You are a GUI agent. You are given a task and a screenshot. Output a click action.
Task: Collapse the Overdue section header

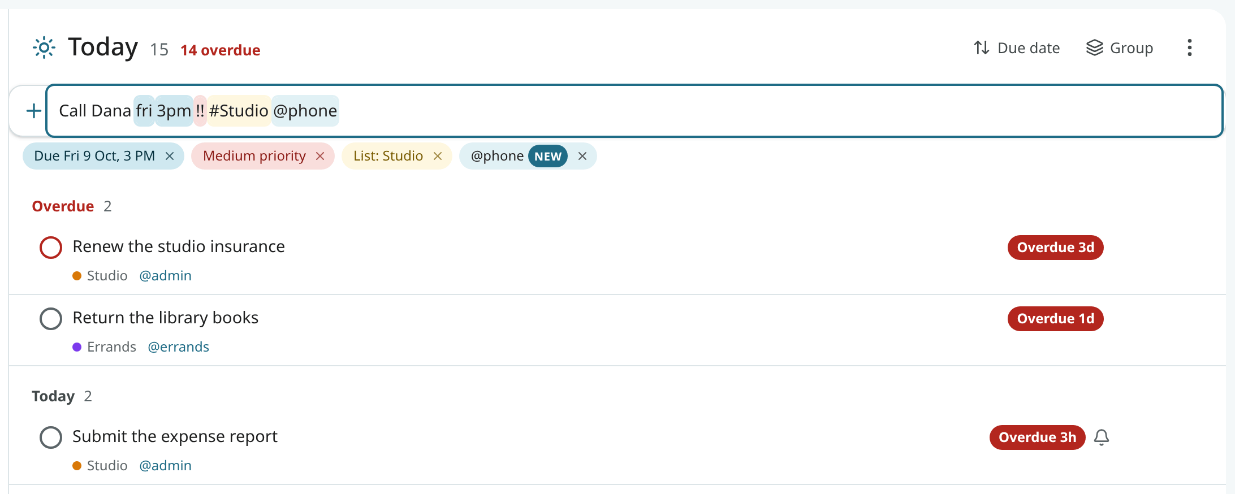tap(72, 206)
